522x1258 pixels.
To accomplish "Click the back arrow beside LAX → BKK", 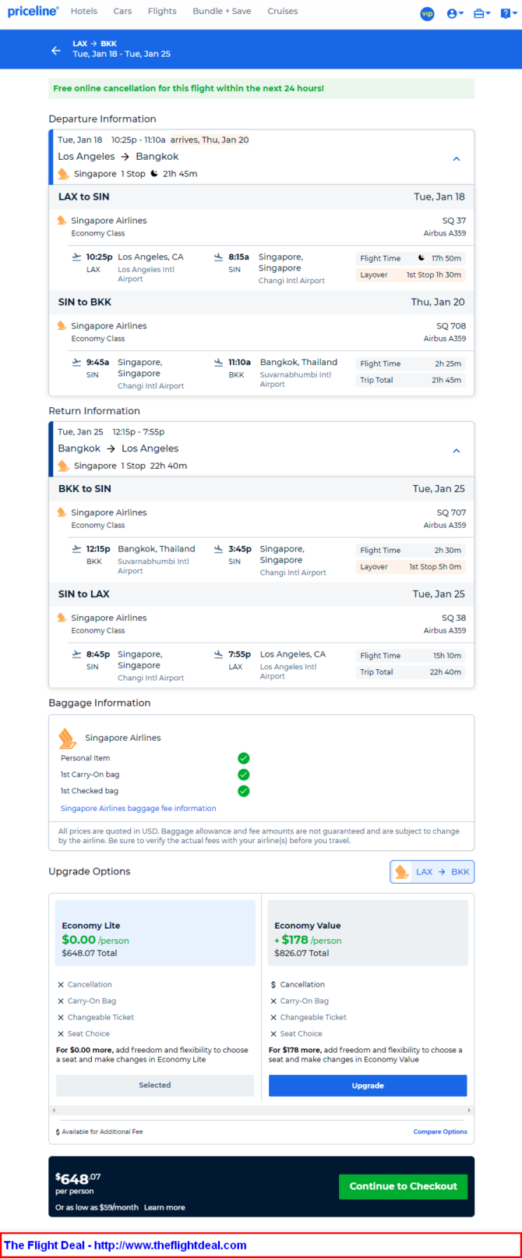I will pos(55,50).
